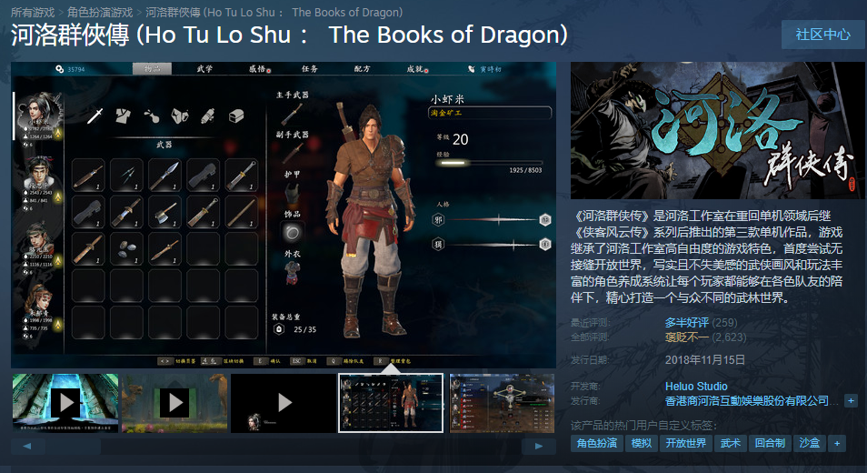Screen dimensions: 867x473
Task: Click the right scroll arrow below thumbnails
Action: point(539,446)
